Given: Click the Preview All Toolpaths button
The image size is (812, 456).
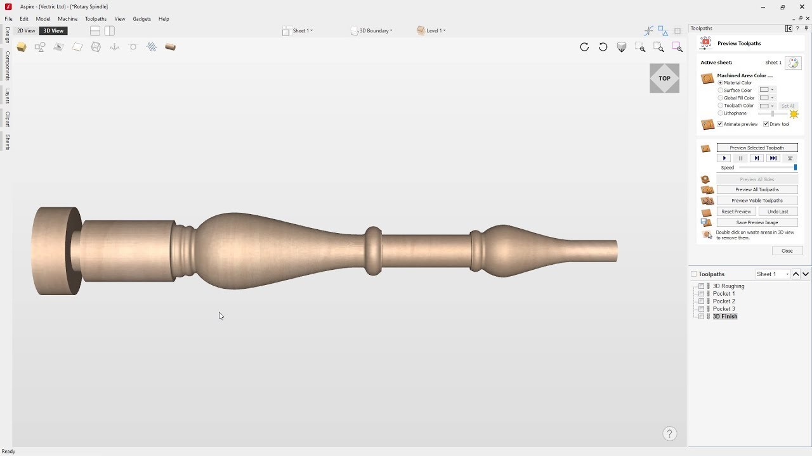Looking at the screenshot, I should tap(757, 189).
